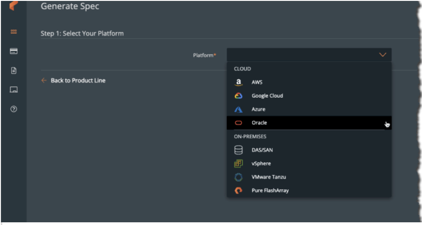Select Google Cloud from platform list
This screenshot has width=422, height=225.
coord(267,96)
